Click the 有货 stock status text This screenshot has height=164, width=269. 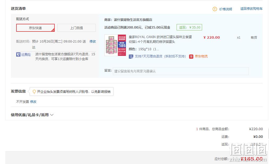[x=254, y=37]
